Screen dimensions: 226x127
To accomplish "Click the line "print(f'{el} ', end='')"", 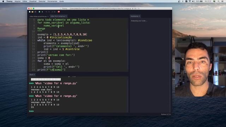I will 61,67.
